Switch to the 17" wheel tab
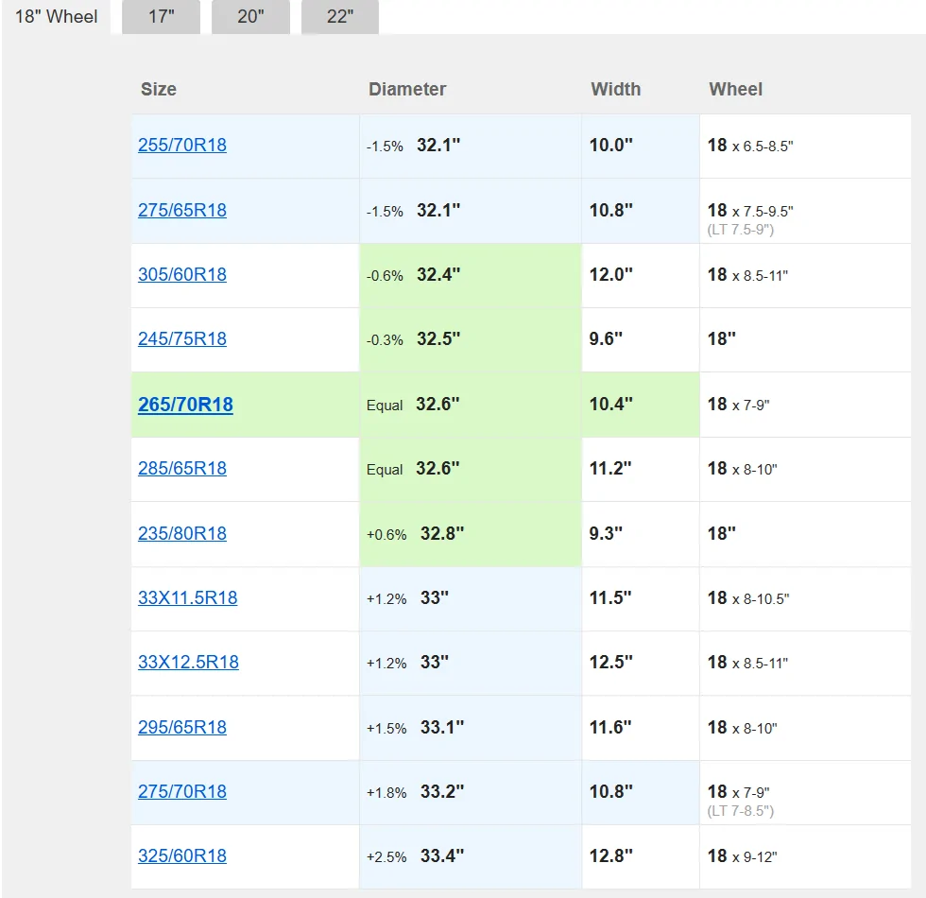This screenshot has width=926, height=898. pyautogui.click(x=161, y=17)
